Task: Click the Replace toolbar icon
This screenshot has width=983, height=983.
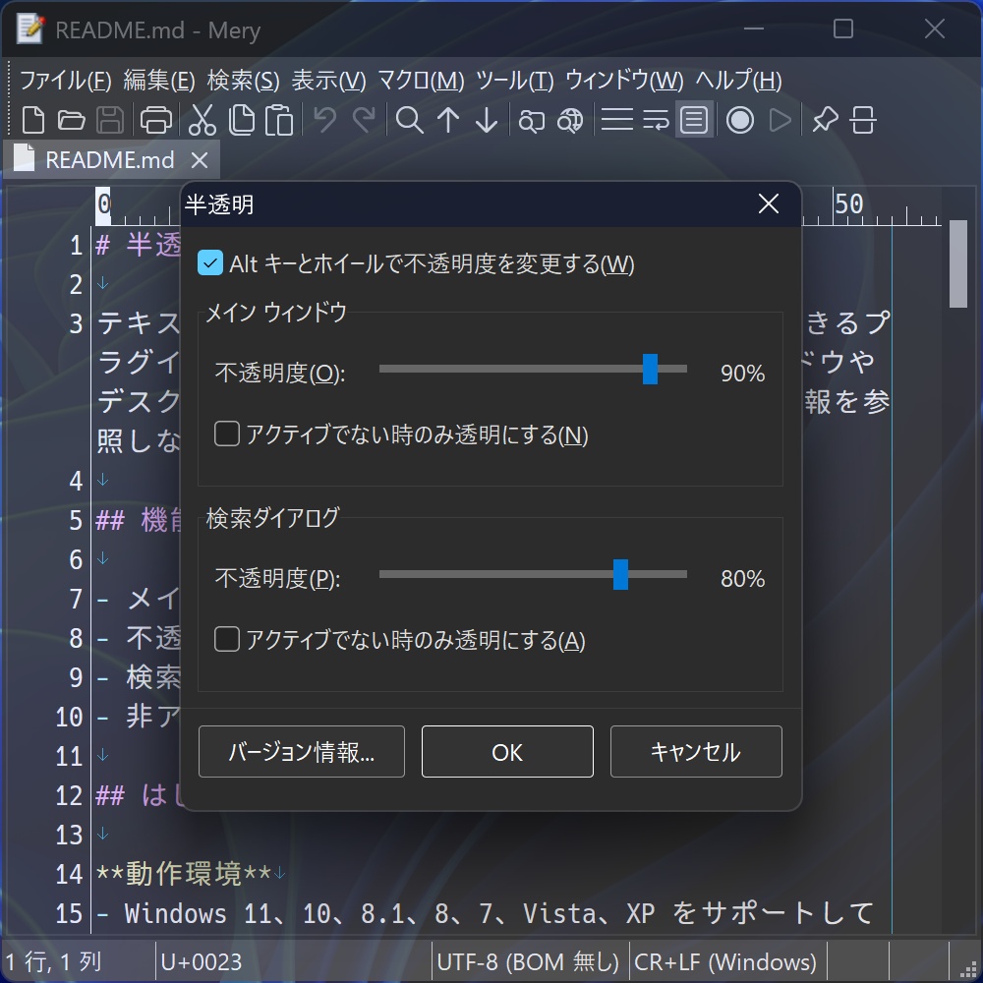Action: coord(531,120)
